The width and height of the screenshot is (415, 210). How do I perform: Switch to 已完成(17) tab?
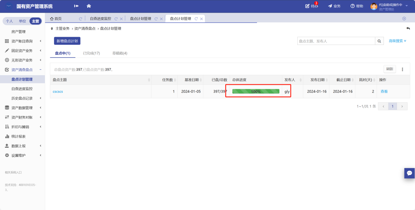91,53
